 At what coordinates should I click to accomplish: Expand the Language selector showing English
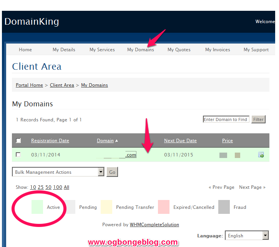coord(247,235)
